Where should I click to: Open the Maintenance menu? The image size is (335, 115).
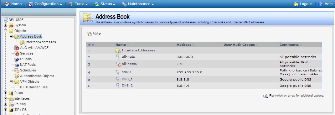138,4
